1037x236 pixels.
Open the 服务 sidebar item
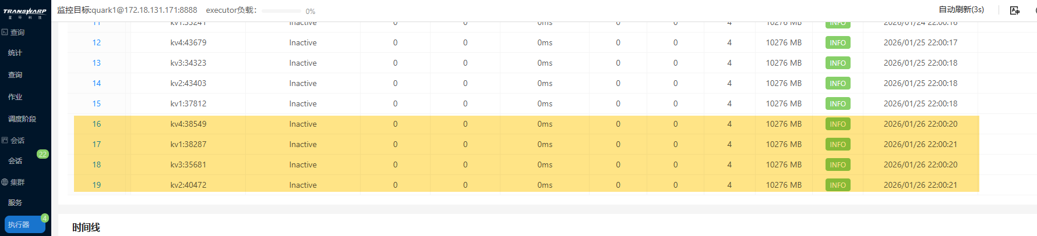coord(15,203)
